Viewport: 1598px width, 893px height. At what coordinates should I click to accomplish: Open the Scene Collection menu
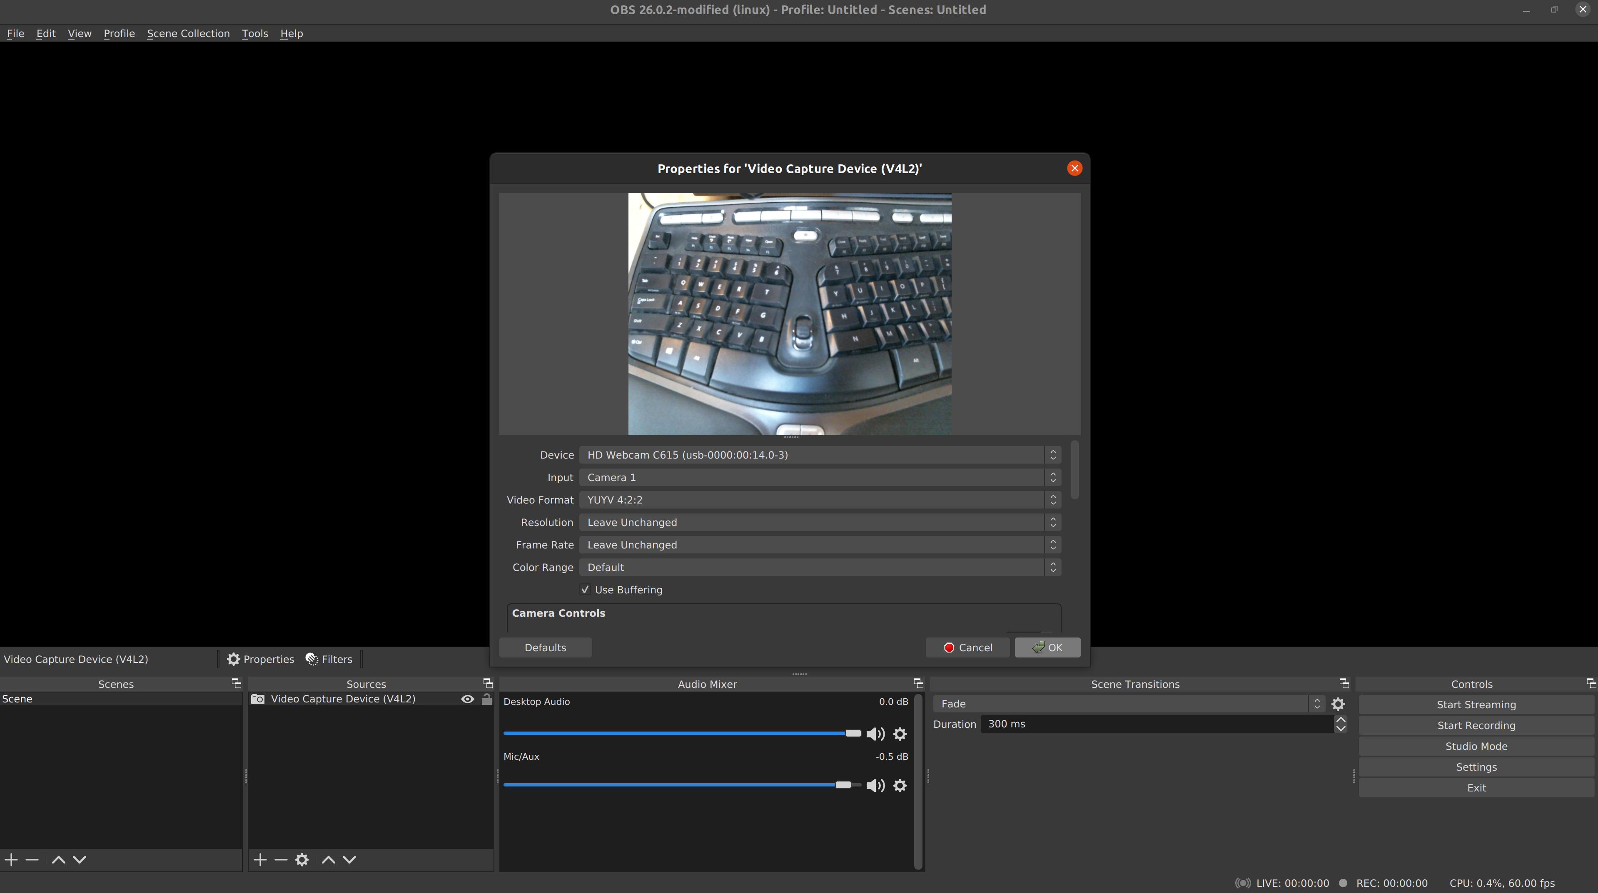(x=188, y=33)
